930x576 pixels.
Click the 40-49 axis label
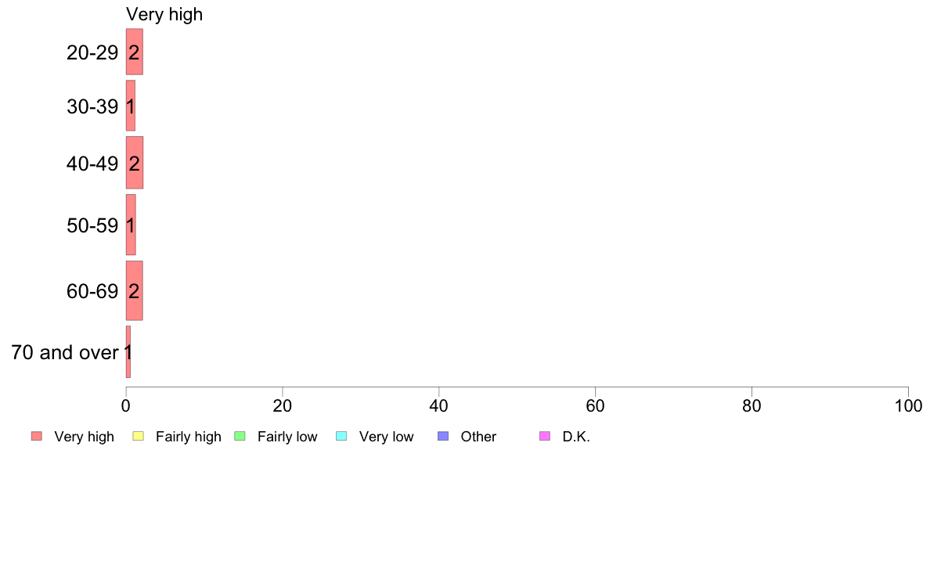coord(92,164)
